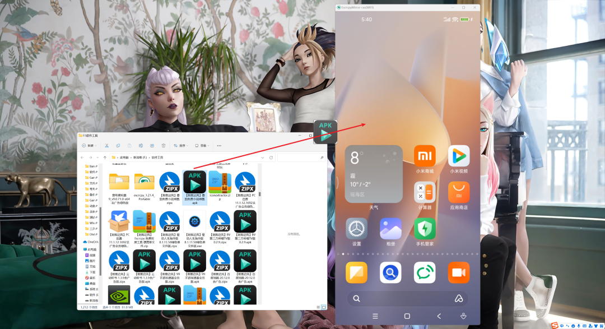Click the Delete trash icon in Explorer toolbar
This screenshot has height=329, width=605.
tap(164, 146)
